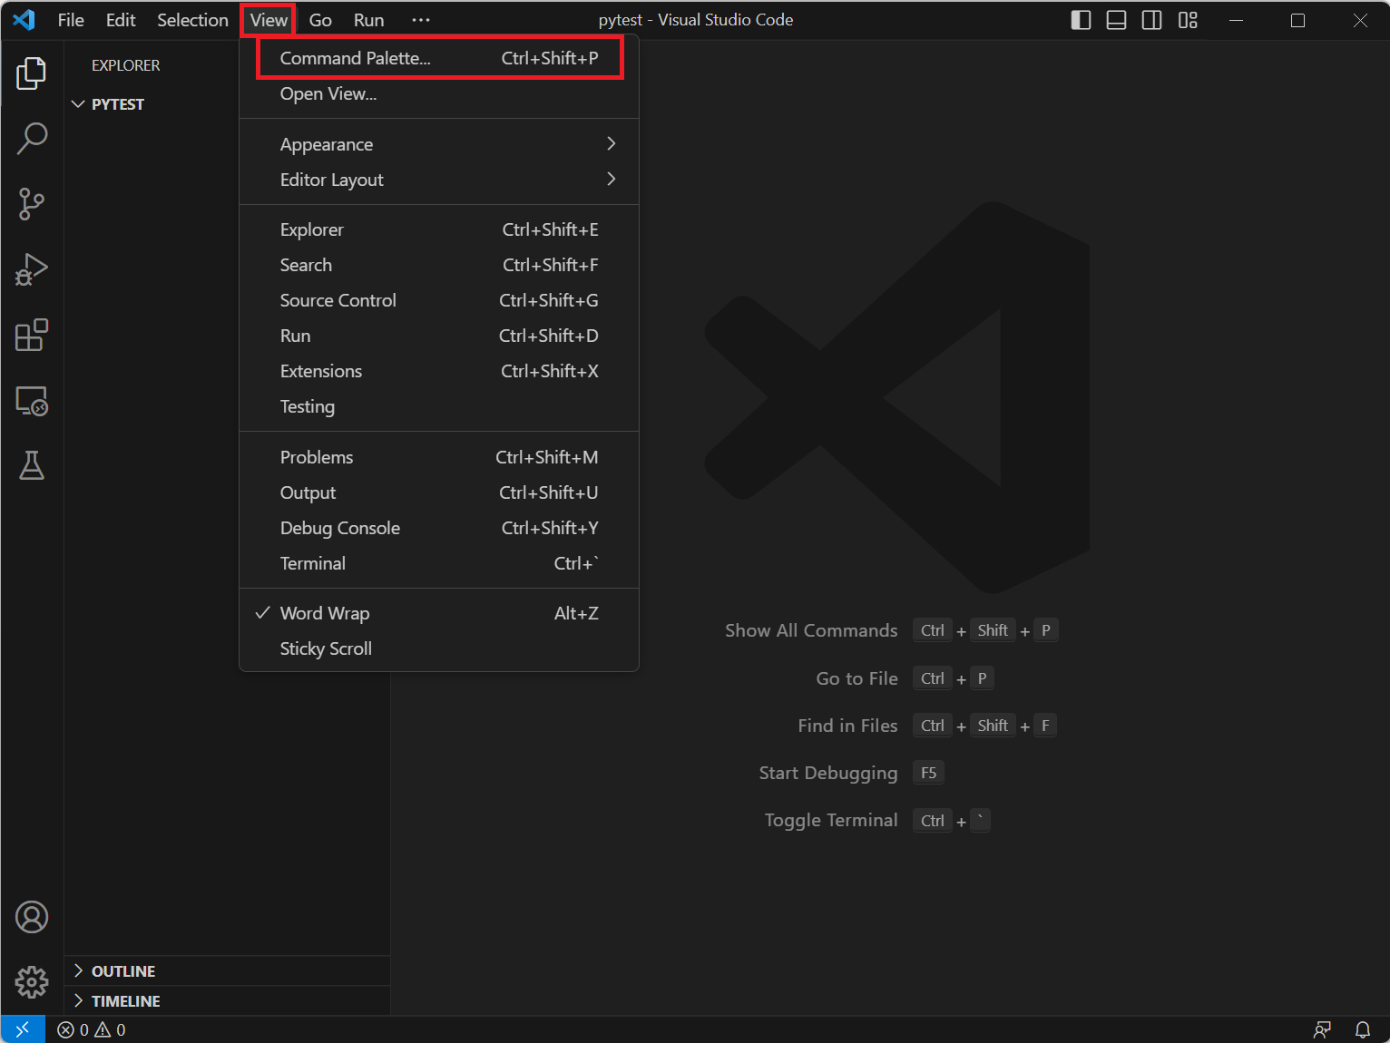Choose Terminal in the View menu
This screenshot has height=1043, width=1390.
[x=313, y=563]
